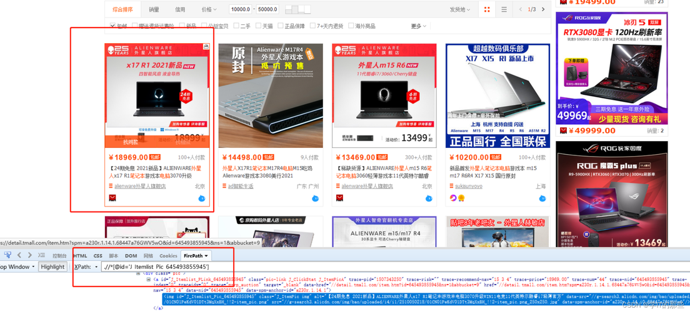Click similar-item icon on x17 R1 image corner
690x312 pixels.
(x=206, y=46)
